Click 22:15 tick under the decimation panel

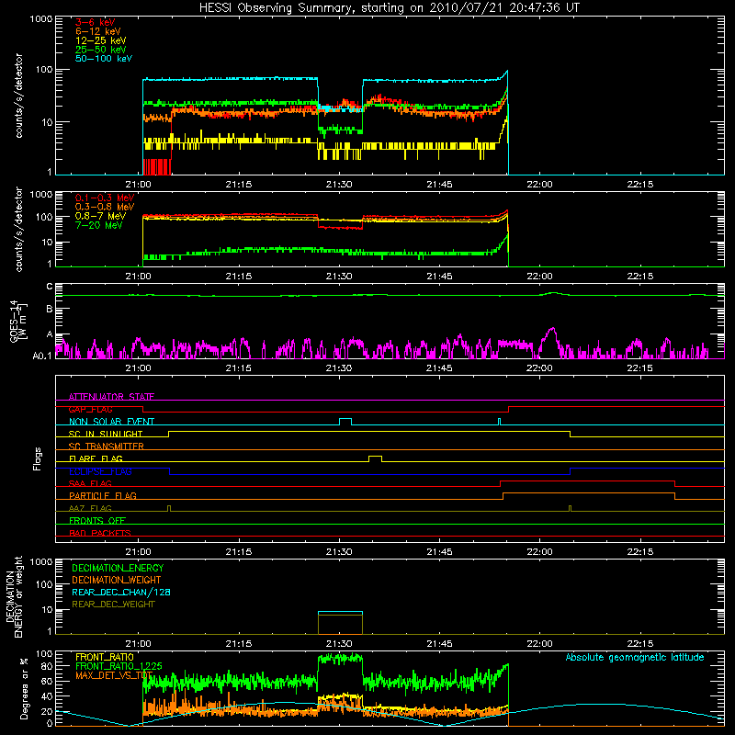pos(639,644)
